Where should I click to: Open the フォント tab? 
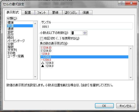(x=41, y=13)
